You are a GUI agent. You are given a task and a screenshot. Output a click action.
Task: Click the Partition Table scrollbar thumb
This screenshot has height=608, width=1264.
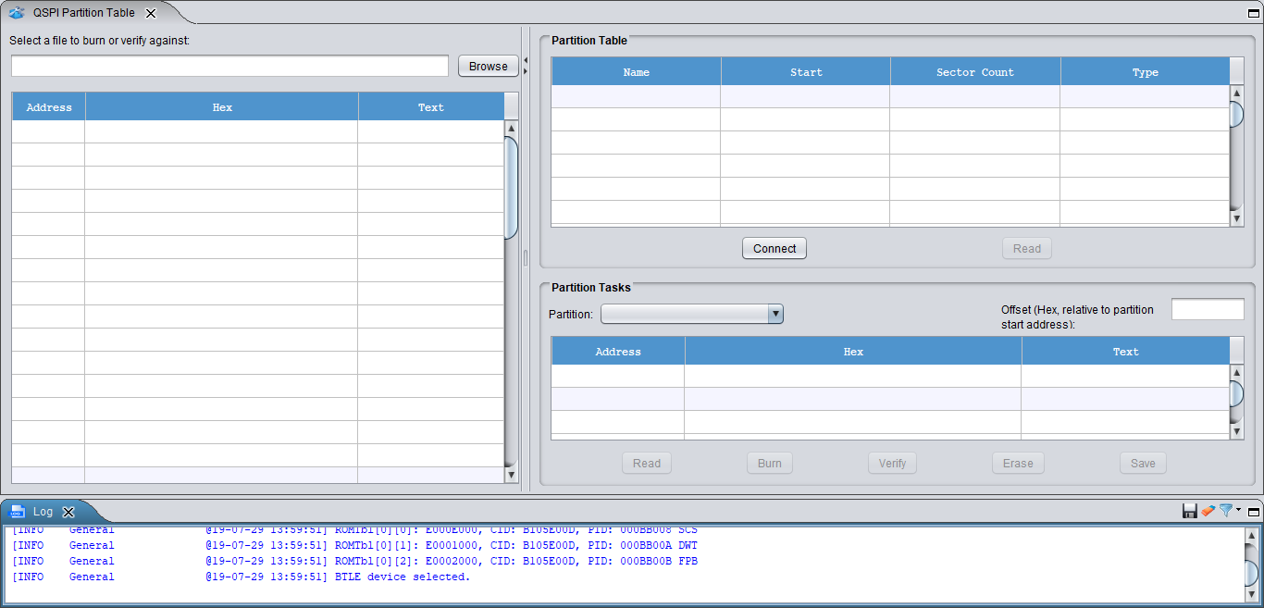1237,114
